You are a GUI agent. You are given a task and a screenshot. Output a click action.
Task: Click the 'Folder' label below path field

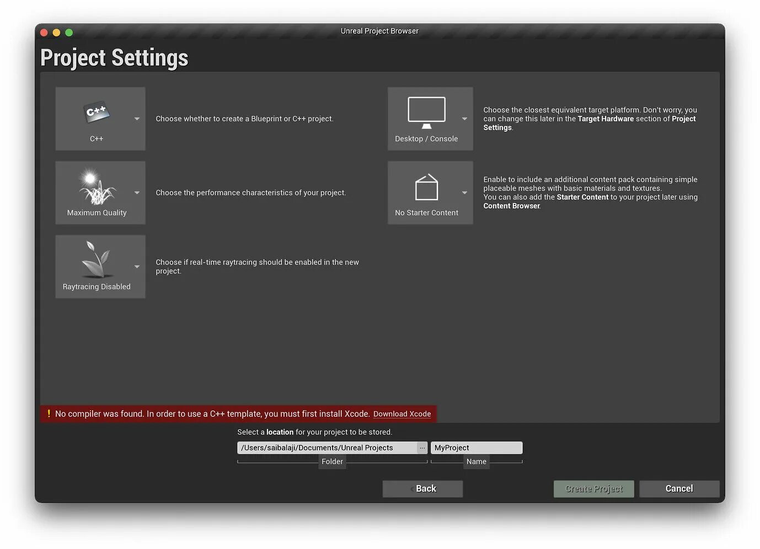[332, 462]
